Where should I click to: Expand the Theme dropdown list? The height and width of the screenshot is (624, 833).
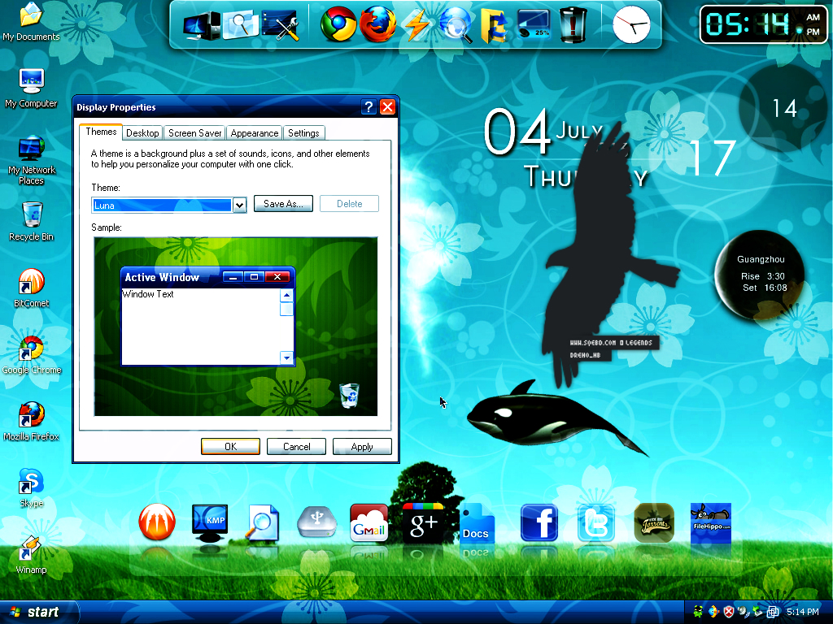click(x=239, y=206)
